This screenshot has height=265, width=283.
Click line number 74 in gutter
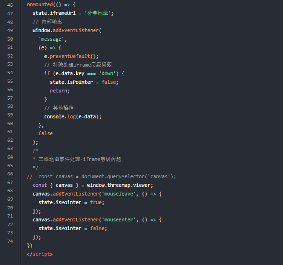pos(10,241)
